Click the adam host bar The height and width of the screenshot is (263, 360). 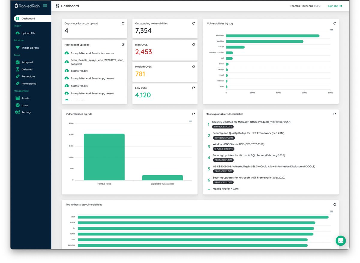[203, 217]
